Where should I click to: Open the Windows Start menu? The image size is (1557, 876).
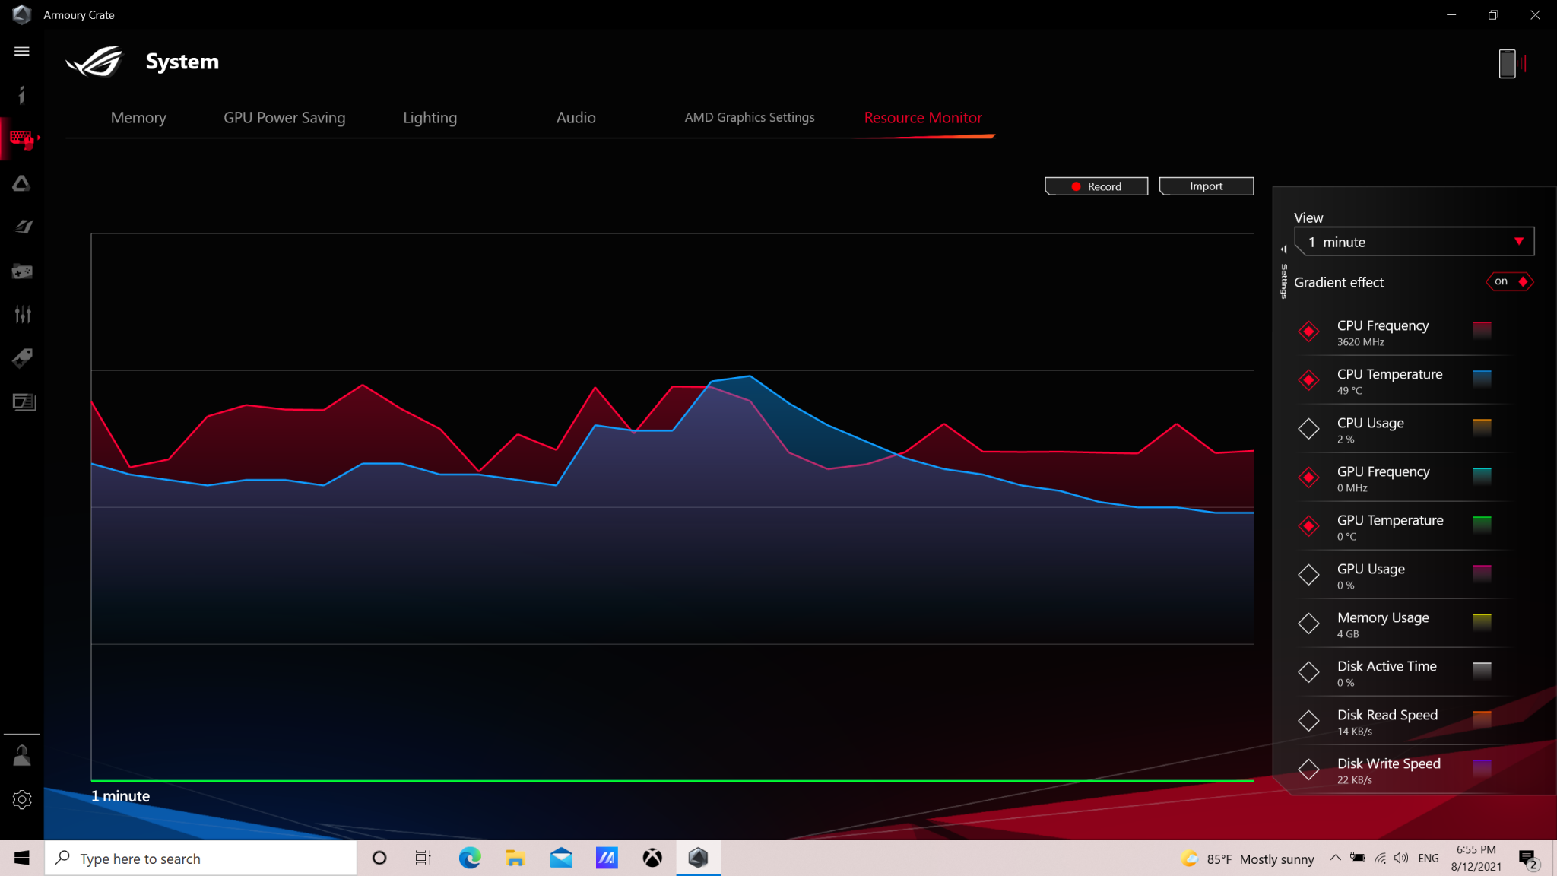22,858
